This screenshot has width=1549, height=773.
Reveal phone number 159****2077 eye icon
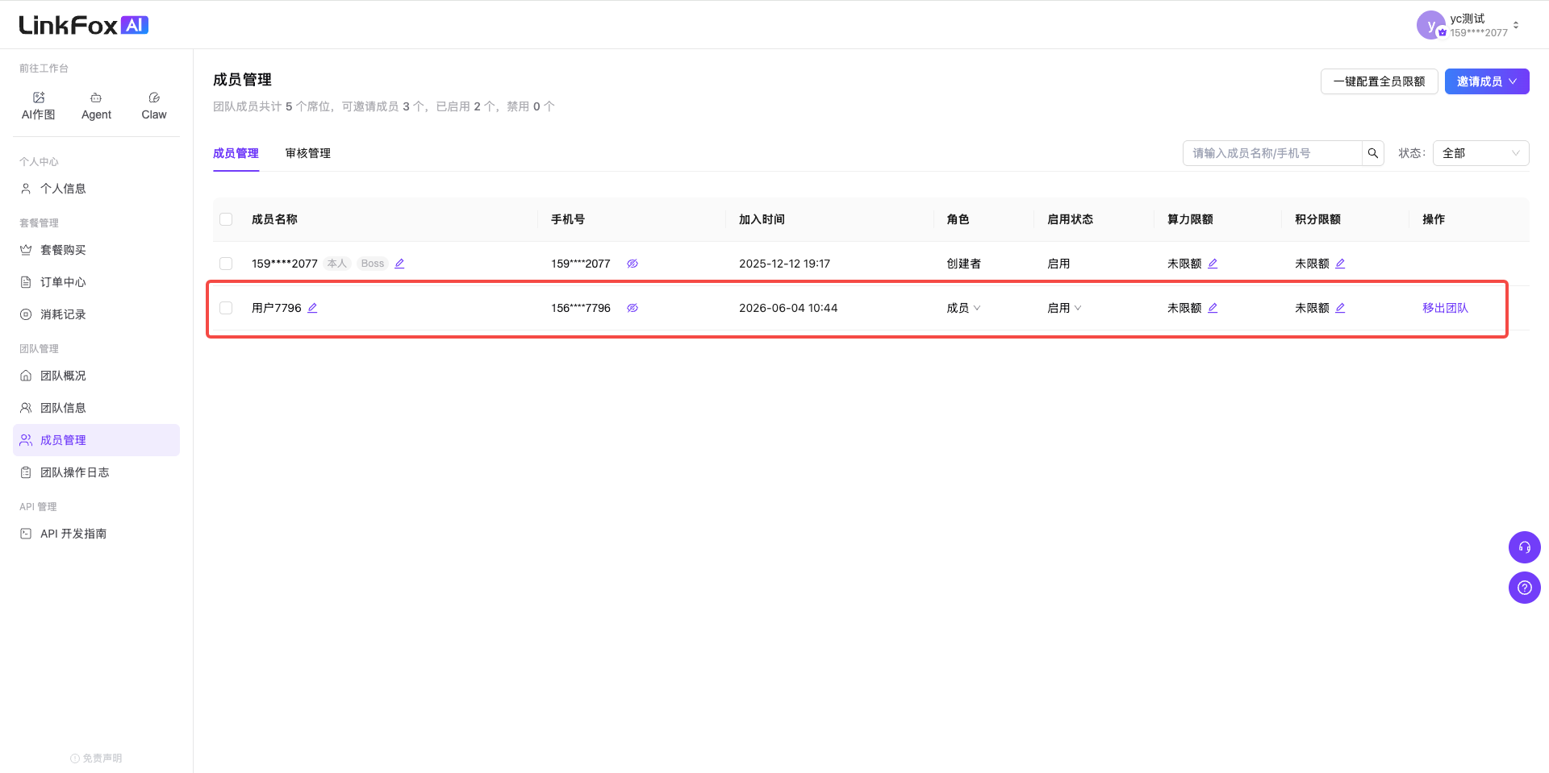(x=633, y=264)
